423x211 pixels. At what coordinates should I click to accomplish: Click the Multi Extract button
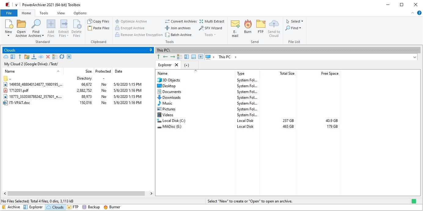pyautogui.click(x=212, y=21)
